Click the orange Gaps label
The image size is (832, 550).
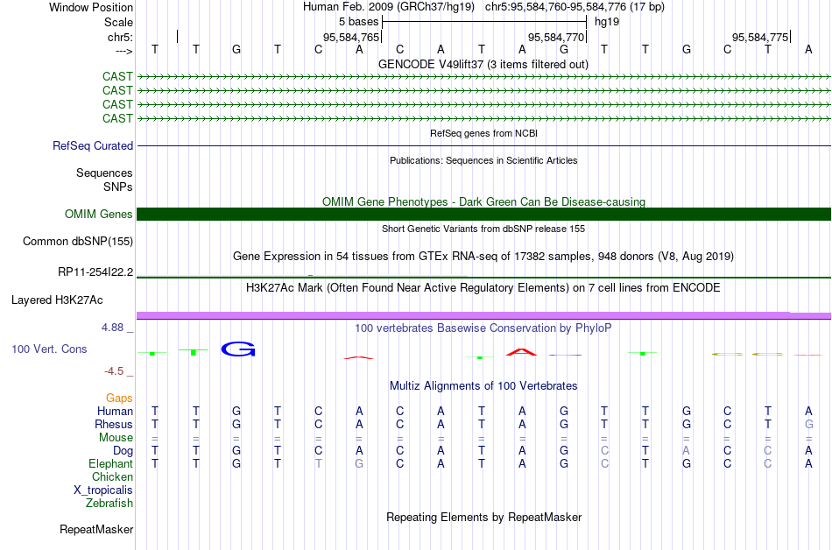(119, 398)
